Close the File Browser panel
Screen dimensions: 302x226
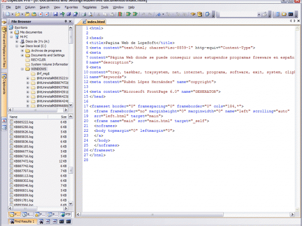(x=70, y=21)
